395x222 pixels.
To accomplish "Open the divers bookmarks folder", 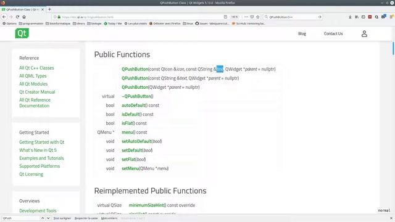I will click(79, 23).
